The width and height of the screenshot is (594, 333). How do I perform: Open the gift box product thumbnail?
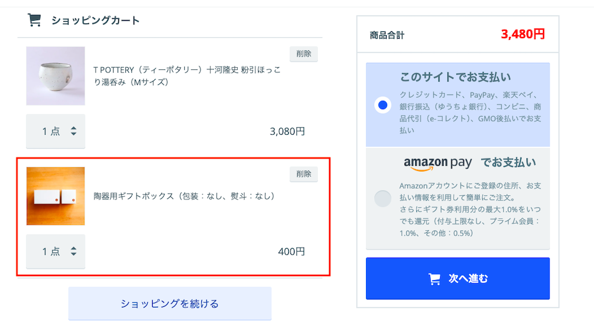pos(56,196)
